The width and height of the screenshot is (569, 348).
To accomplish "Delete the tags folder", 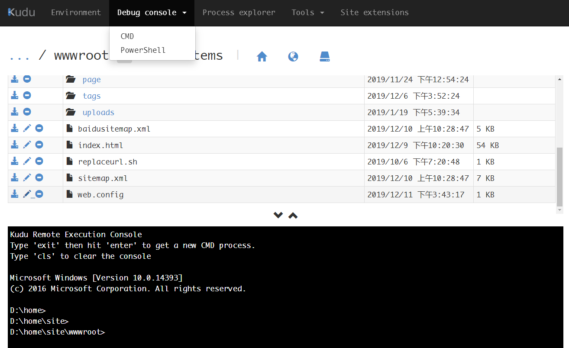I will coord(27,95).
